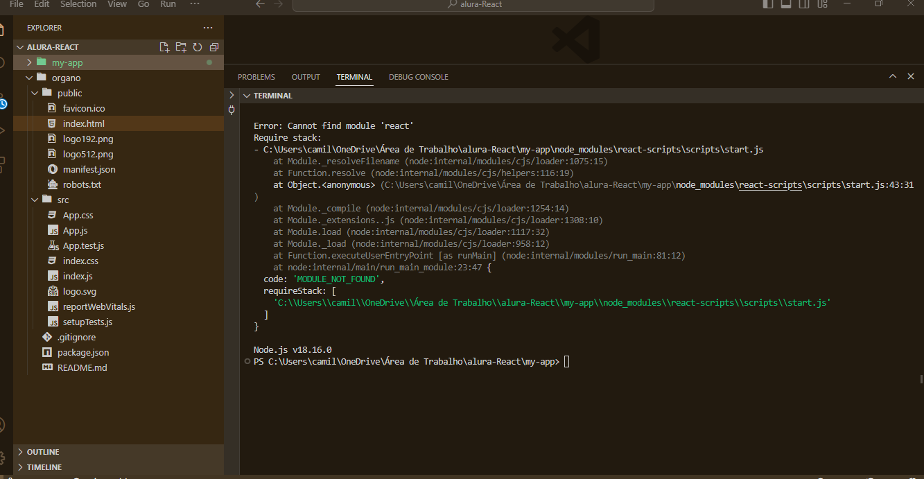The height and width of the screenshot is (479, 924).
Task: Click the EXPLORER panel title
Action: (x=44, y=28)
